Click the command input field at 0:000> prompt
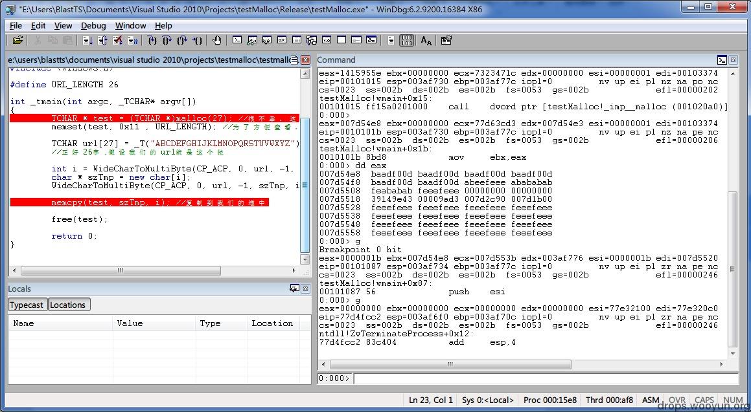The height and width of the screenshot is (412, 751). click(544, 378)
